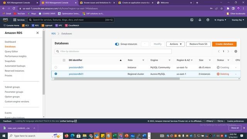This screenshot has height=139, width=247.
Task: Sort the Engine column
Action: click(x=169, y=60)
